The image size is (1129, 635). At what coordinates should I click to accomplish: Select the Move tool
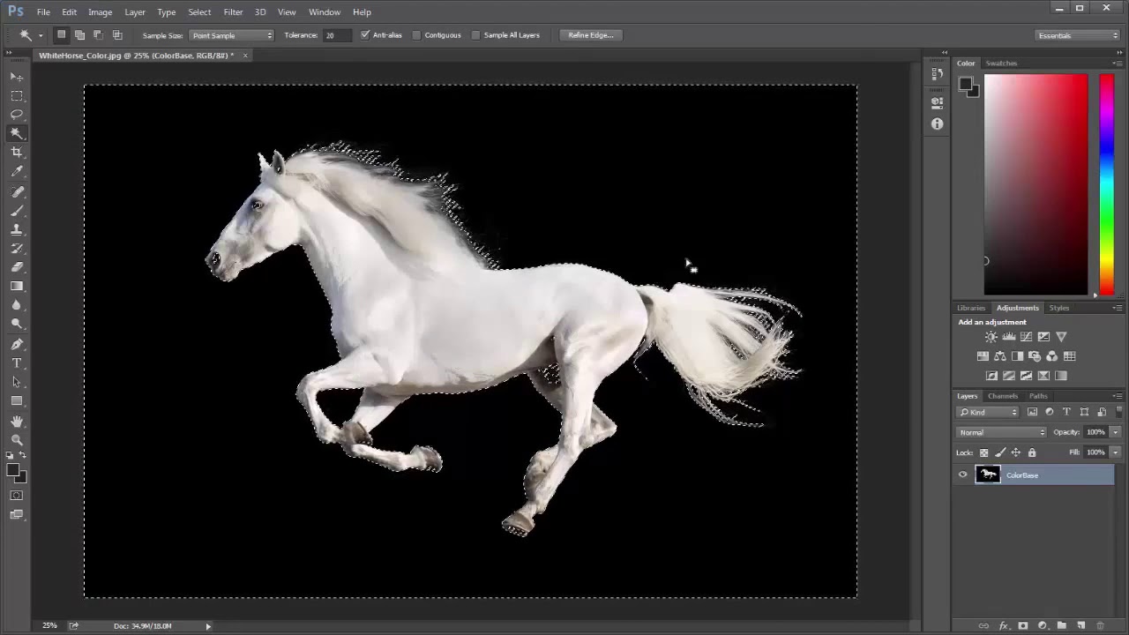point(17,77)
